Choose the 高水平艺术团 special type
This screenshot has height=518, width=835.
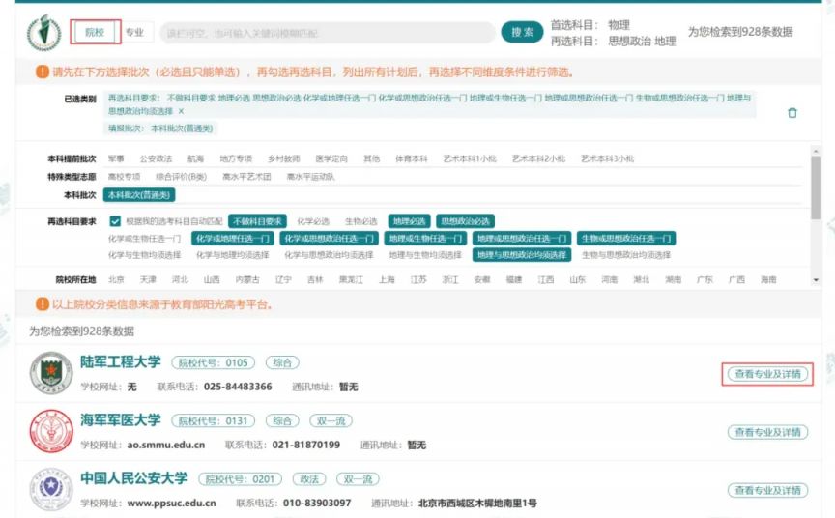pyautogui.click(x=246, y=177)
